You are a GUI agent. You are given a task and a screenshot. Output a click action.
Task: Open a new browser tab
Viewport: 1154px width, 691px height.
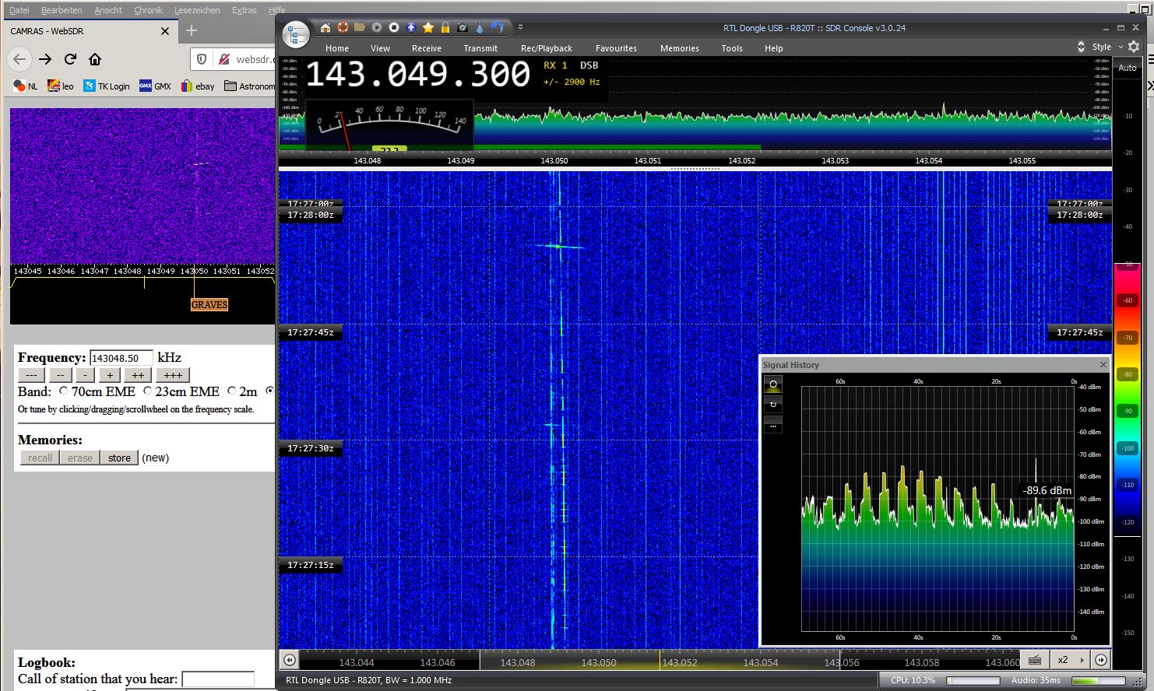pyautogui.click(x=192, y=31)
